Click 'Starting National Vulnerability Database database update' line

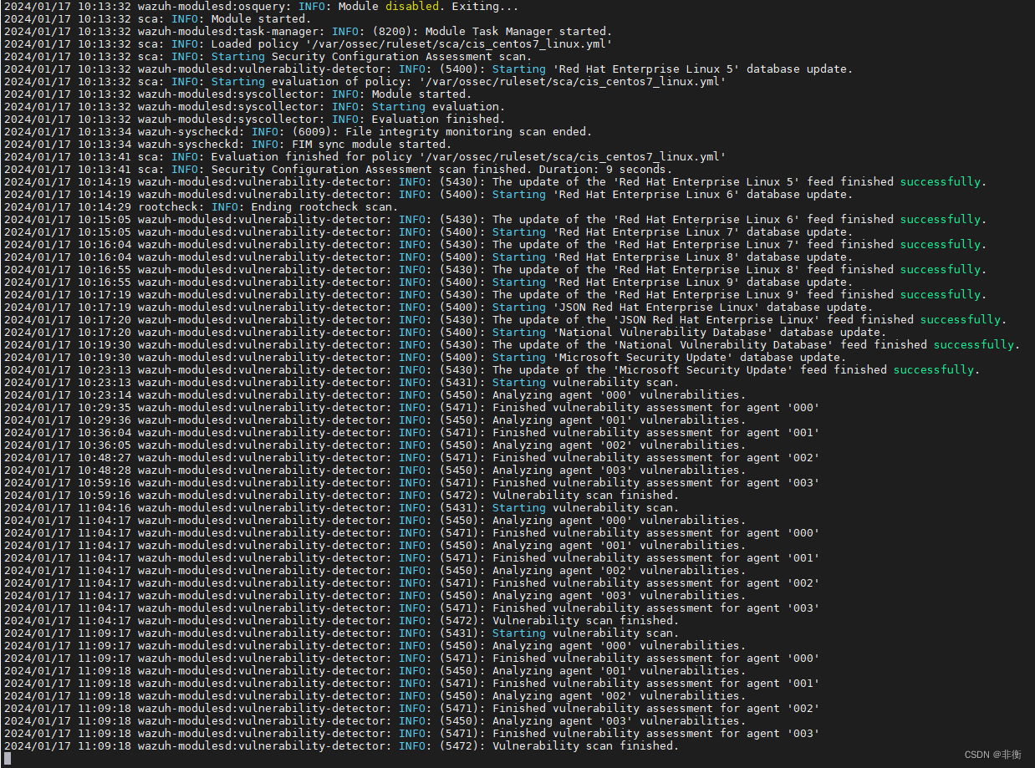pos(445,333)
